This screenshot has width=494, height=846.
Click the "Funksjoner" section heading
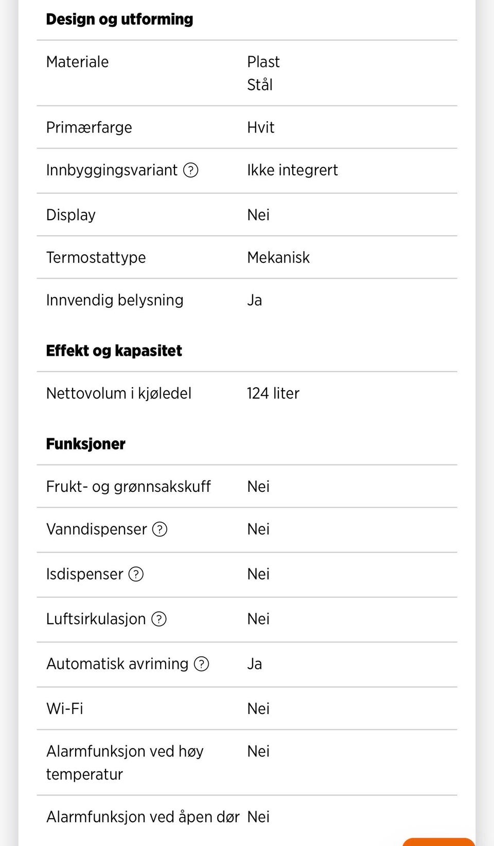coord(85,444)
